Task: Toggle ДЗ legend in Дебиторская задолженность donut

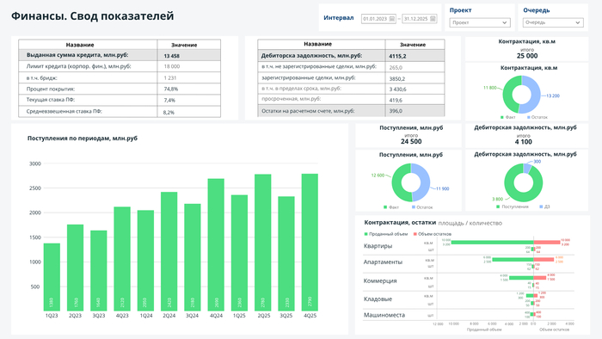Action: (544, 206)
